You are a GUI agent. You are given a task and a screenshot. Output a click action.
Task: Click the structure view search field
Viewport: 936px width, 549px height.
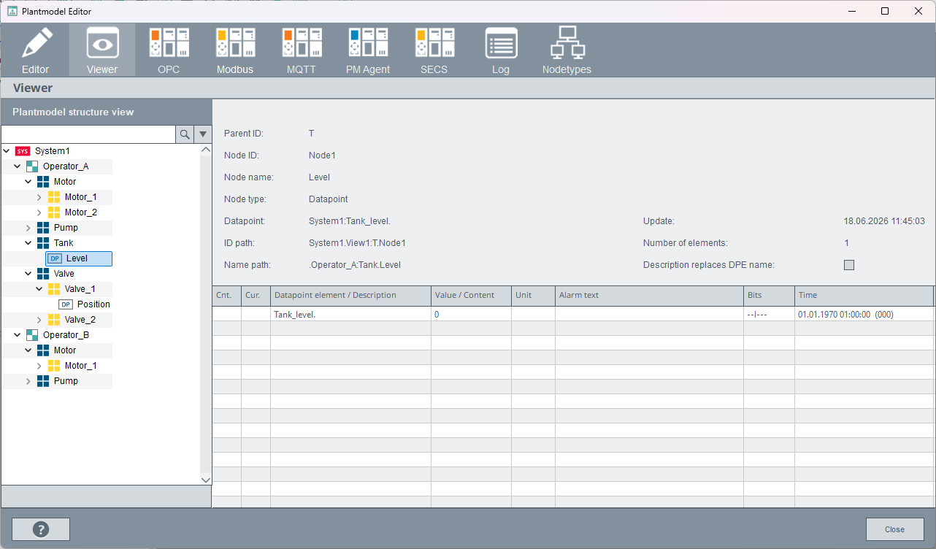coord(88,134)
